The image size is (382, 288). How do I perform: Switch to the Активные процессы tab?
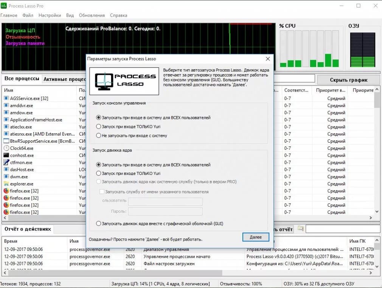click(x=64, y=79)
